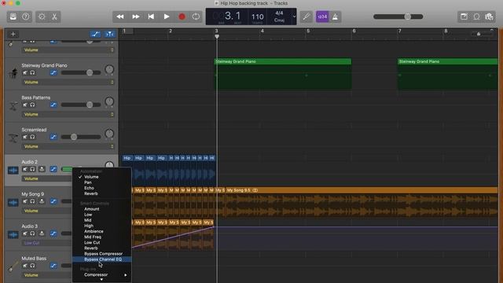Enable input monitoring on Audio 2 track
This screenshot has width=503, height=283.
42,169
